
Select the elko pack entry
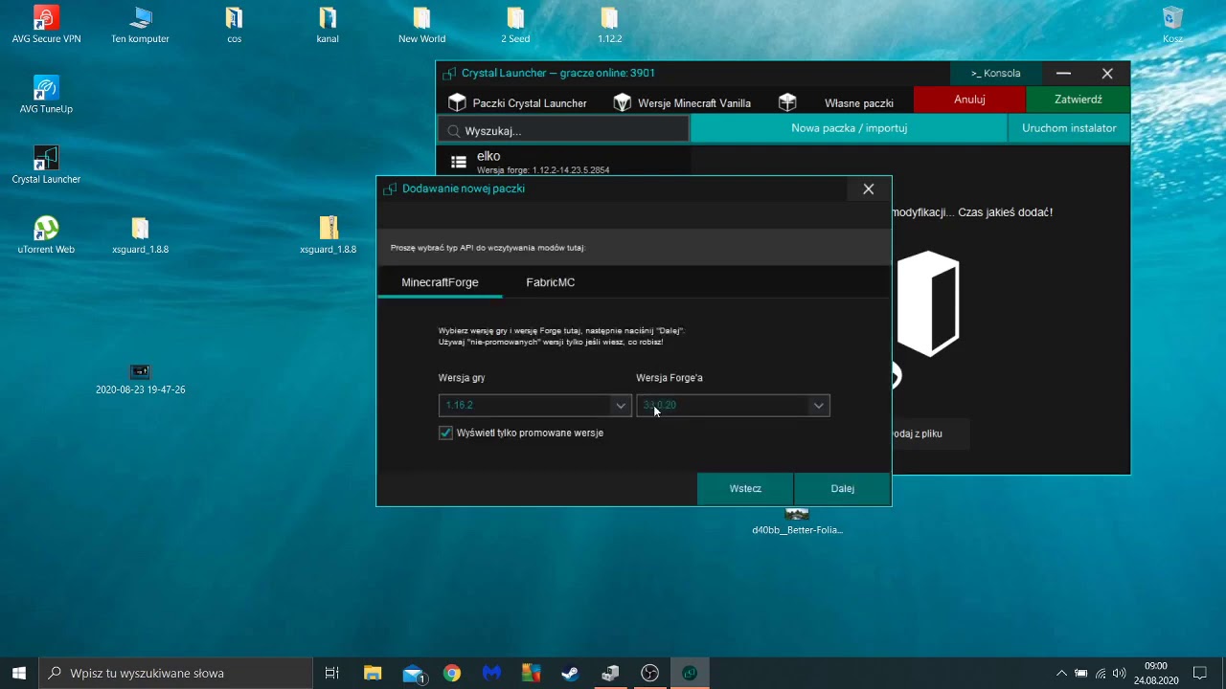pyautogui.click(x=563, y=162)
